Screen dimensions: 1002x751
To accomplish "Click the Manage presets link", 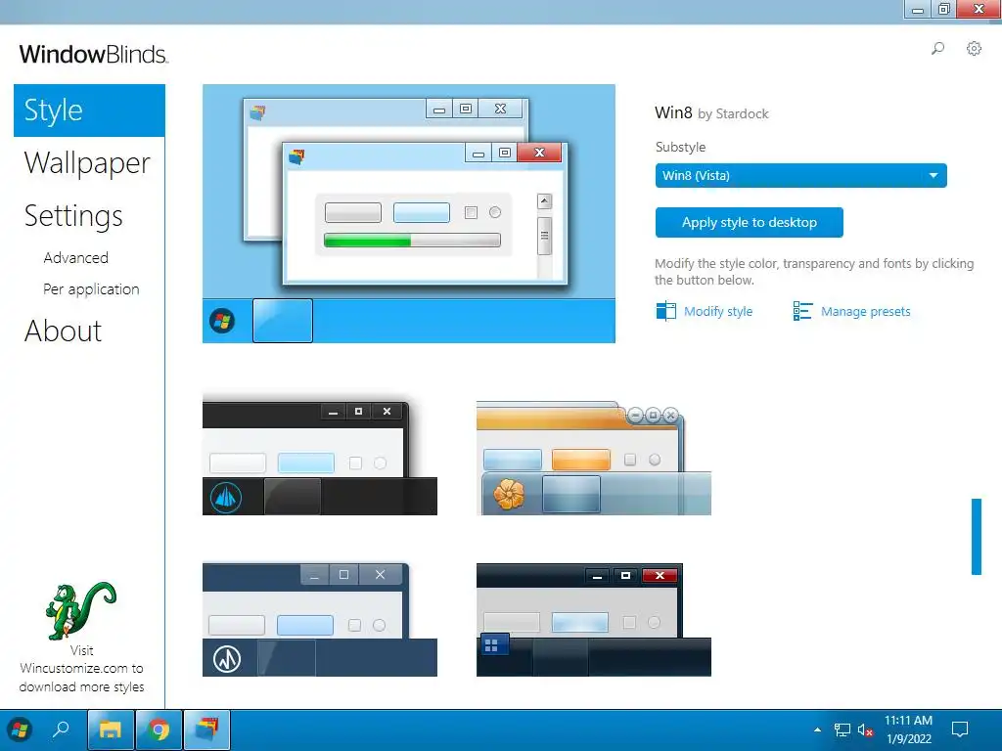I will pos(865,312).
